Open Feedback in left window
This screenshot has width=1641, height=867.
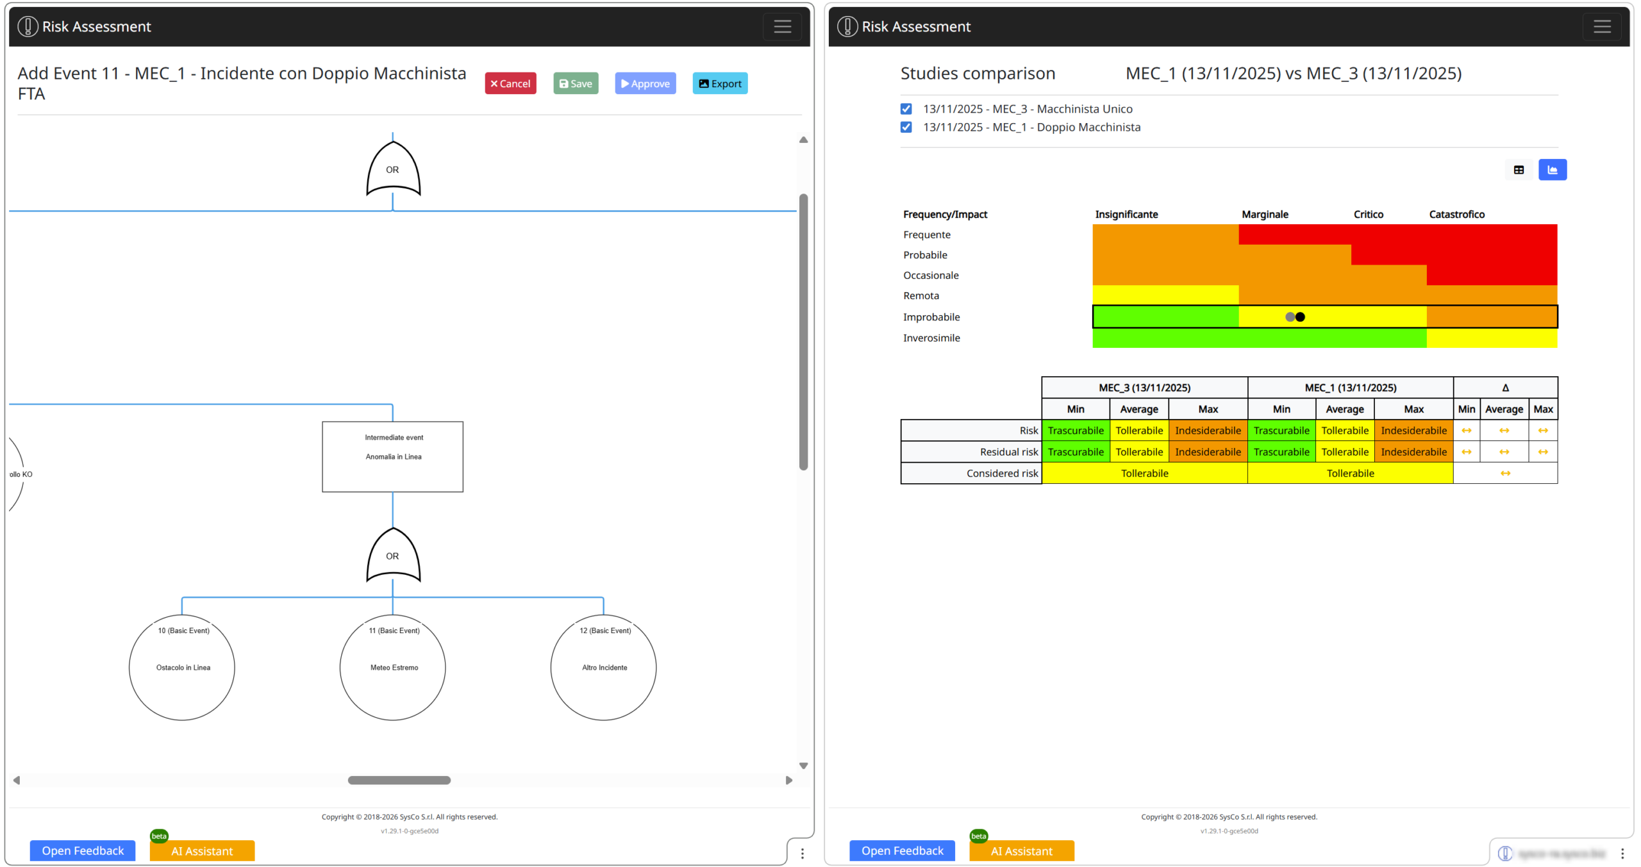click(x=83, y=850)
